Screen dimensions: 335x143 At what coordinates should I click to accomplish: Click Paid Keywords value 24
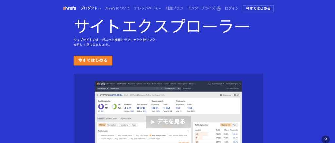coord(178,108)
